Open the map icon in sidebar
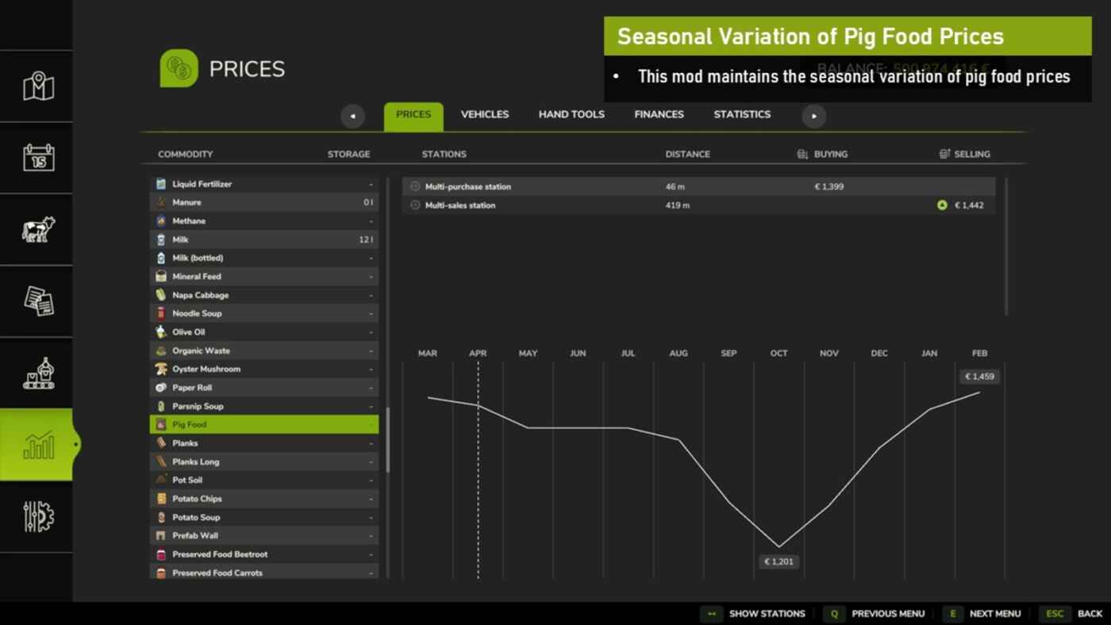This screenshot has height=625, width=1111. [x=37, y=86]
